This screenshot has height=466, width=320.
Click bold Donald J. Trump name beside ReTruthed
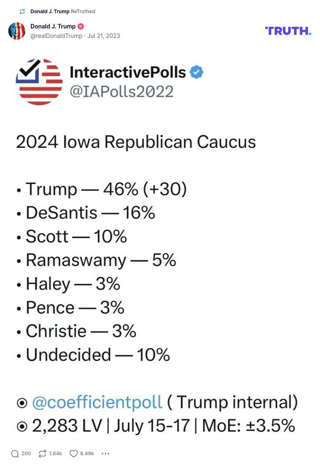(x=49, y=12)
